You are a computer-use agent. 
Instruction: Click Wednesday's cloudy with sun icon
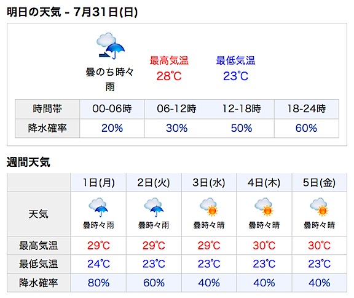[x=209, y=207]
